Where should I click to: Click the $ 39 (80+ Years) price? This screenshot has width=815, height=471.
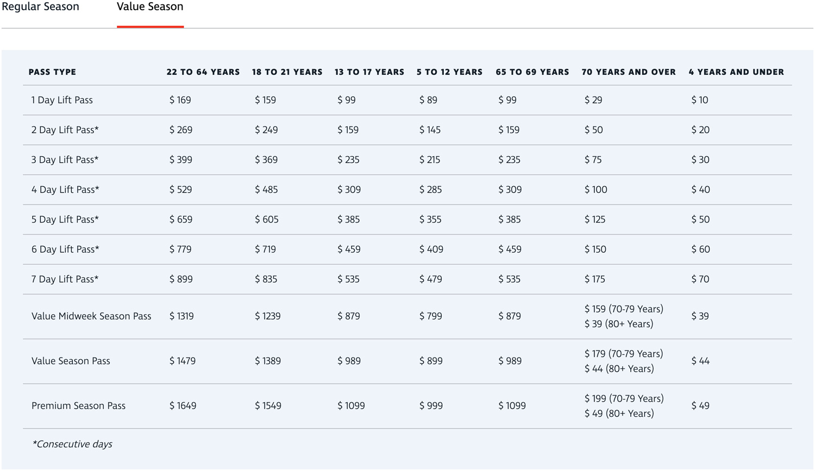coord(619,324)
